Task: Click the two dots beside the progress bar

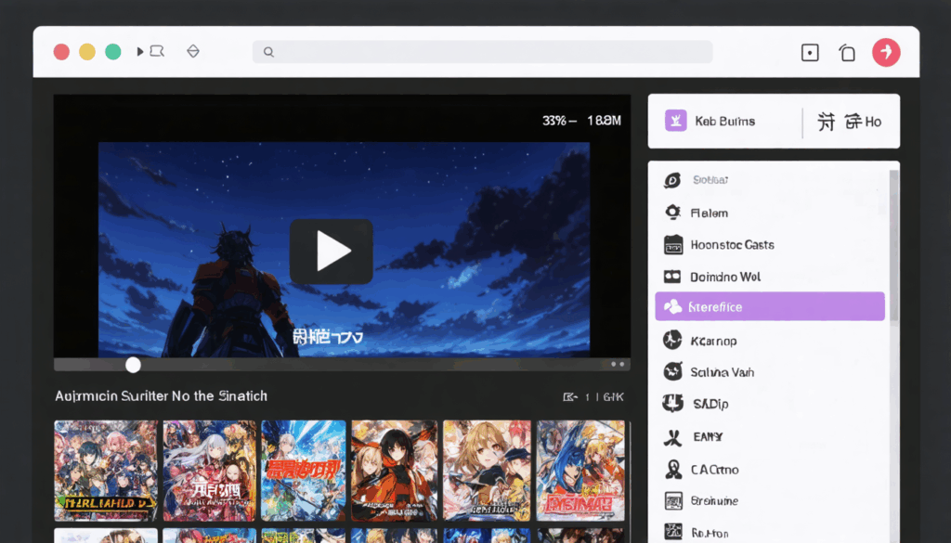Action: [x=618, y=364]
